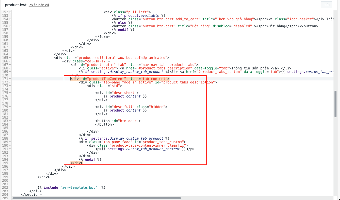Place cursor in the 'aer-template.bwt' include string
This screenshot has height=200, width=340.
[x=78, y=187]
